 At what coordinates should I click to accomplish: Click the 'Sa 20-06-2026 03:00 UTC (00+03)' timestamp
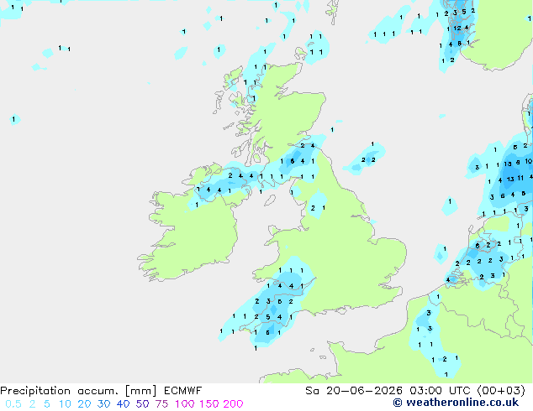pos(415,391)
